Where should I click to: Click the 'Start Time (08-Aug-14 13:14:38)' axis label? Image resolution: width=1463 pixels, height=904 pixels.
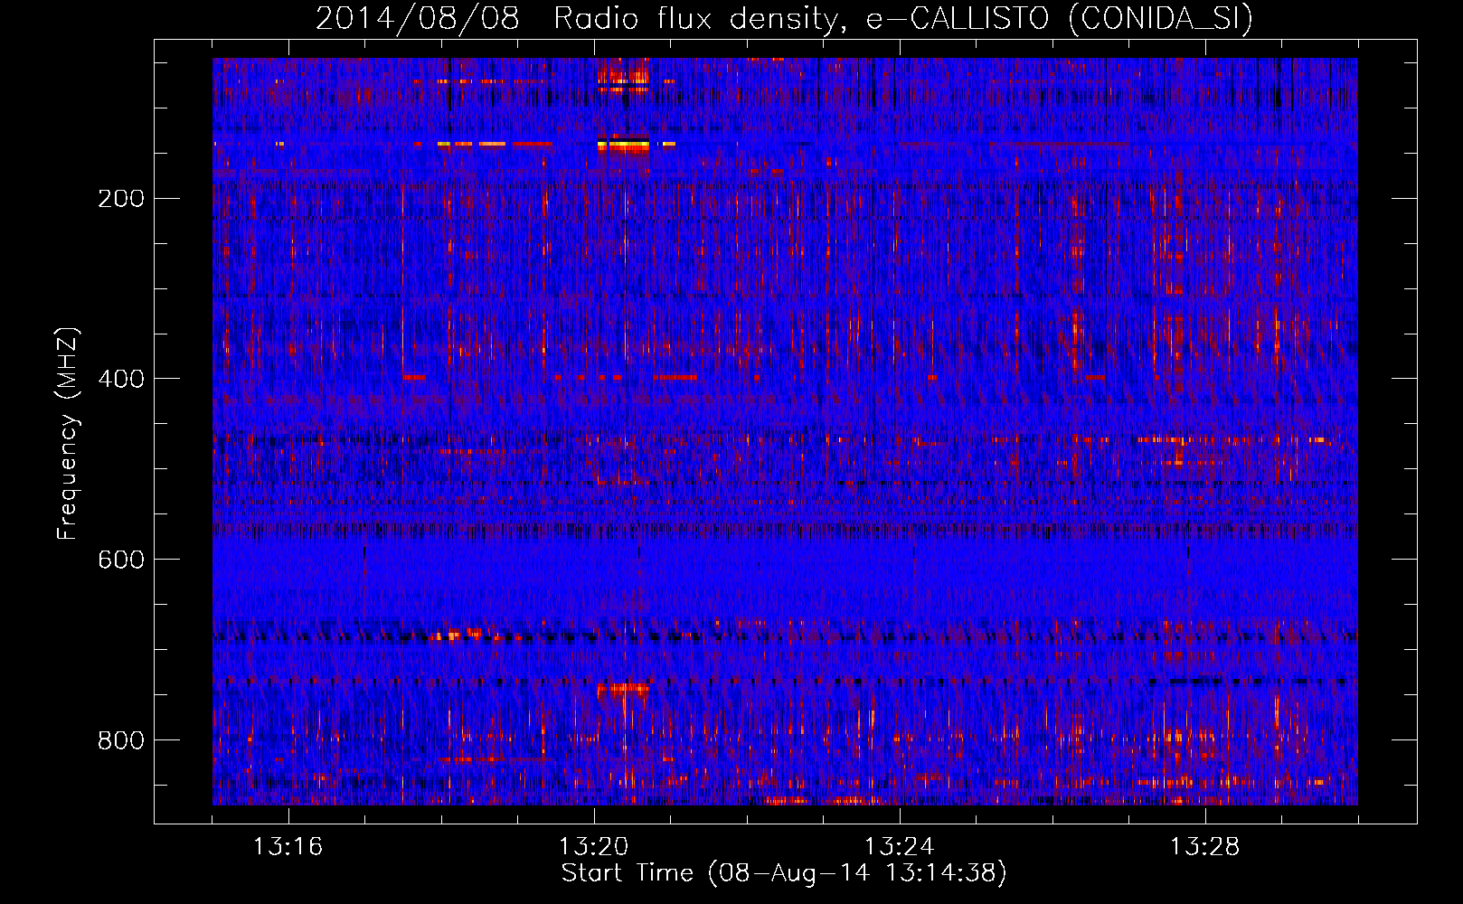tap(784, 873)
